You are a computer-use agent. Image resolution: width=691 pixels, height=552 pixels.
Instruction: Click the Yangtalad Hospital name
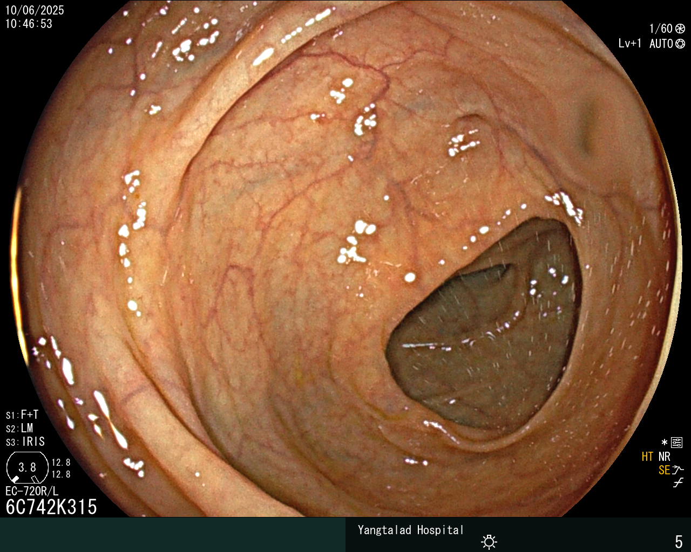pos(411,530)
